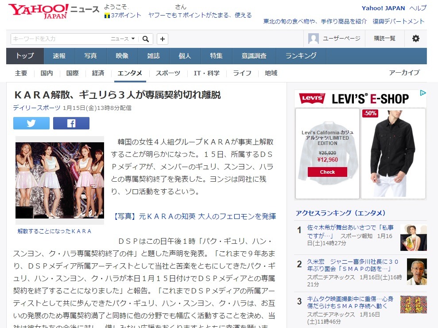Open the スポーツ category

pos(168,73)
